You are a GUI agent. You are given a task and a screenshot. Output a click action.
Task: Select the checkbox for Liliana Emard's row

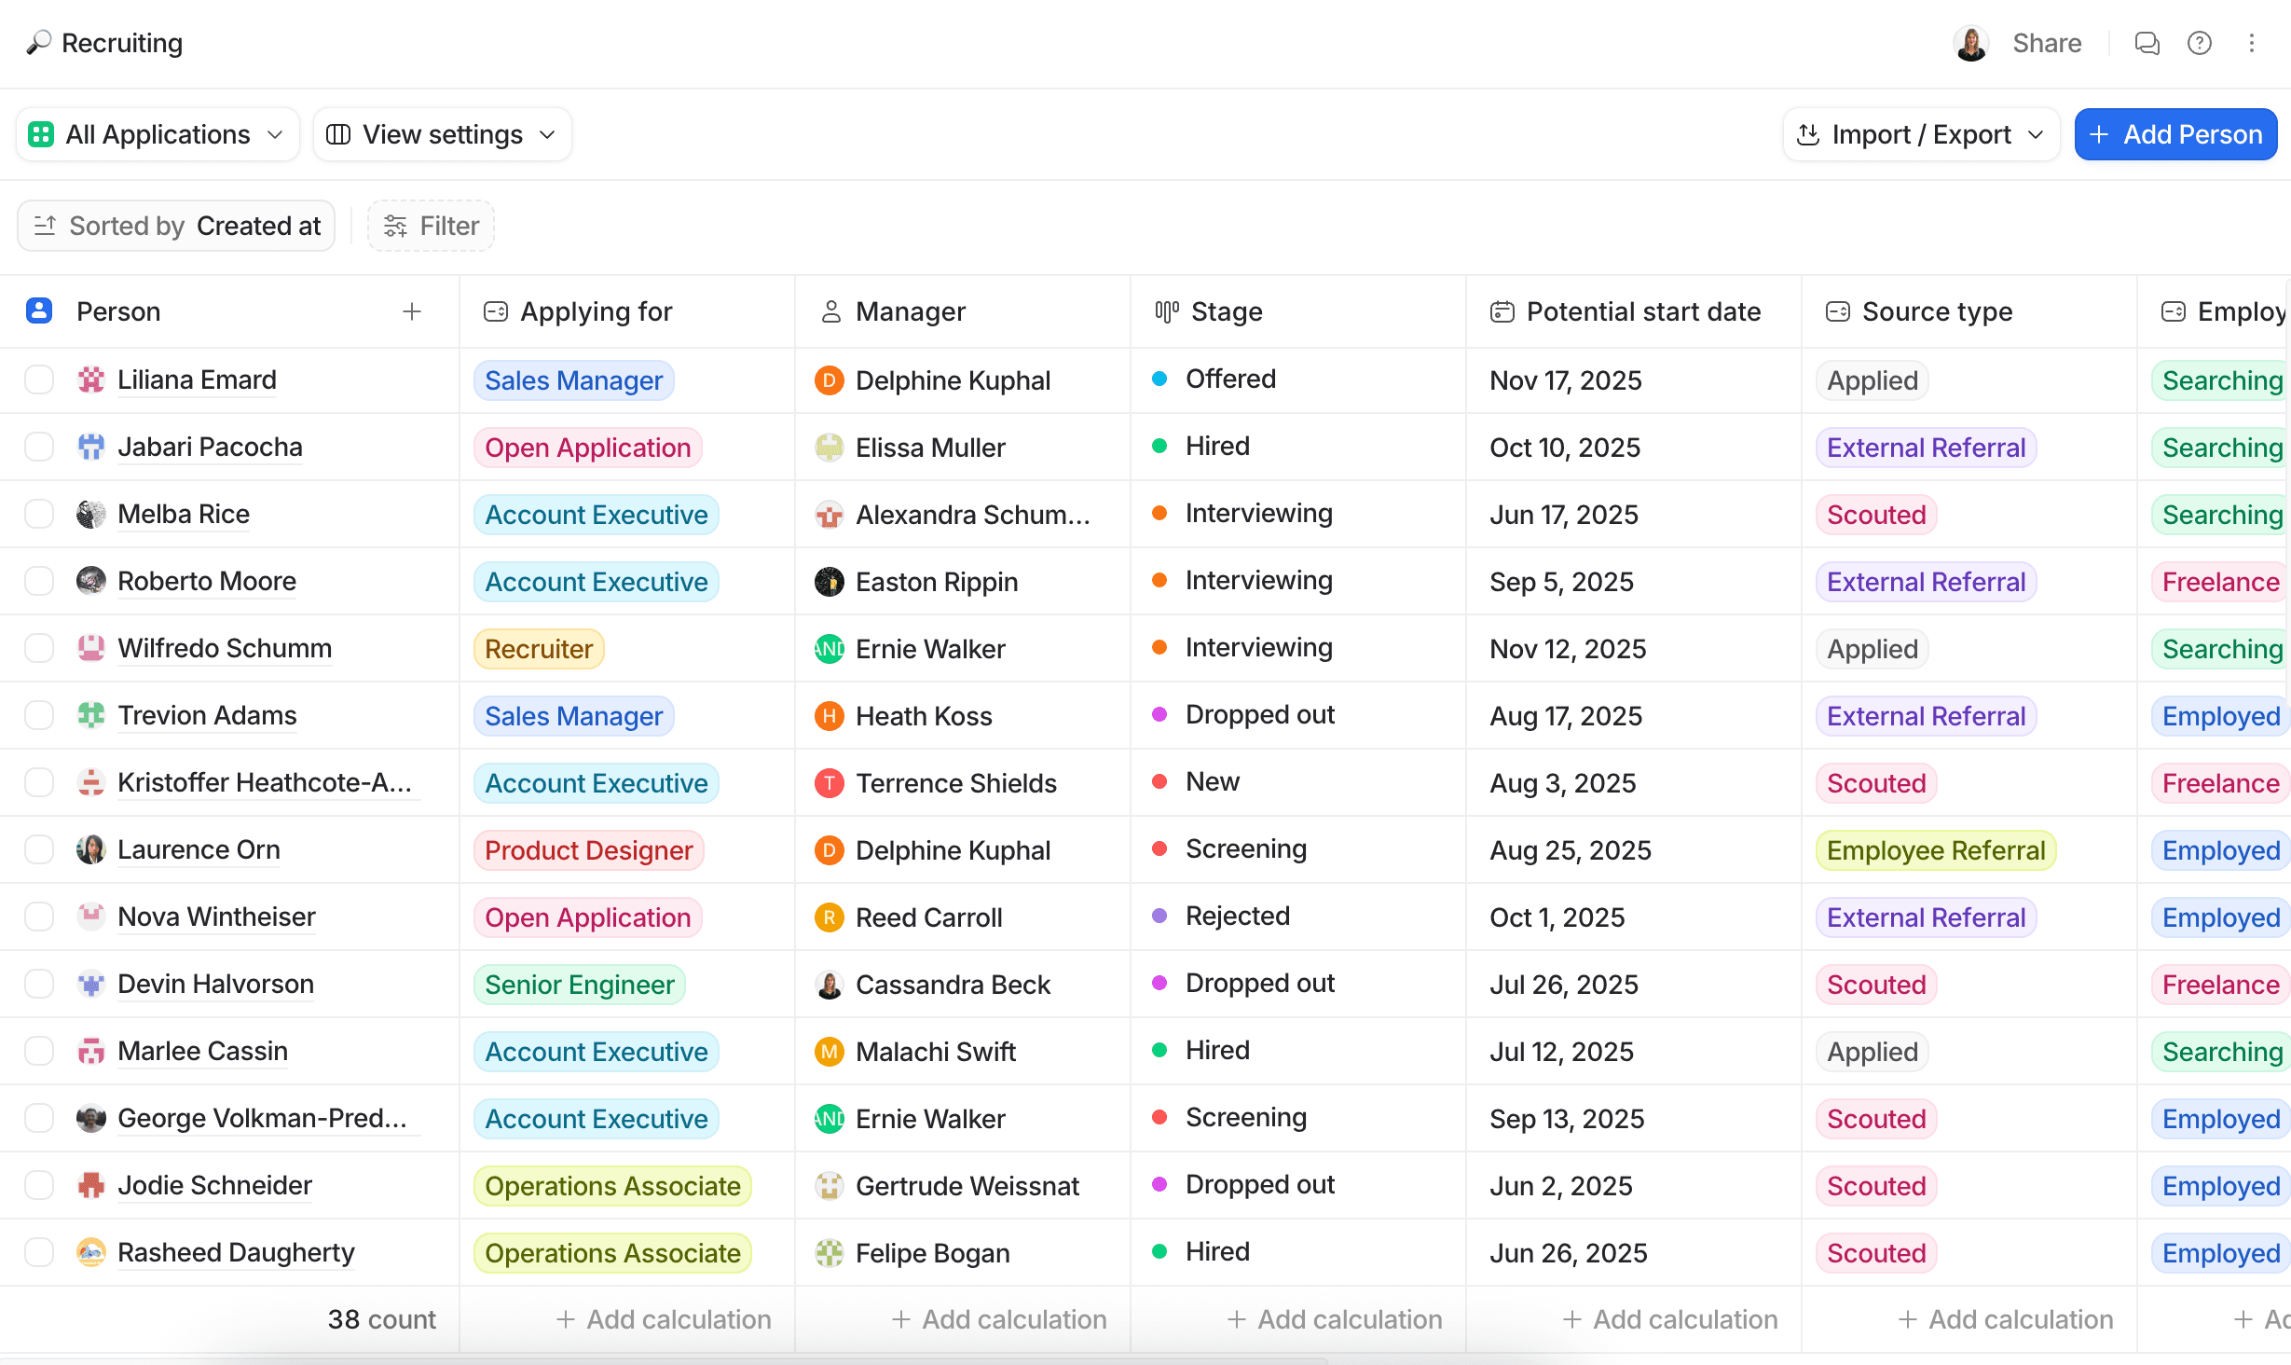pos(38,379)
